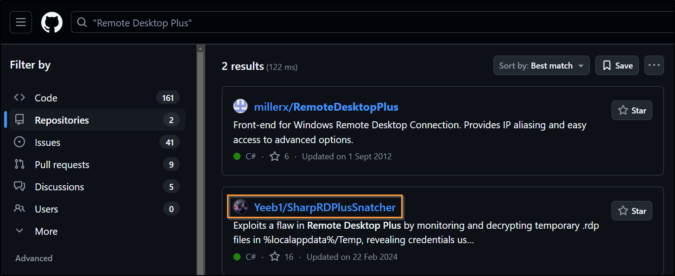This screenshot has height=276, width=675.
Task: Open the Sort by Best match dropdown
Action: (x=541, y=66)
